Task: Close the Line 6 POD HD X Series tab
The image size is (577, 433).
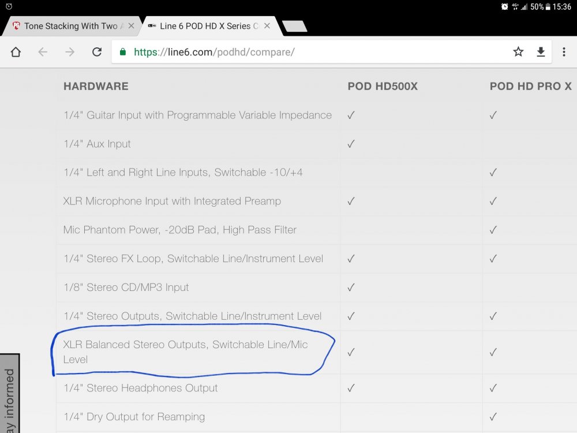Action: click(x=267, y=26)
